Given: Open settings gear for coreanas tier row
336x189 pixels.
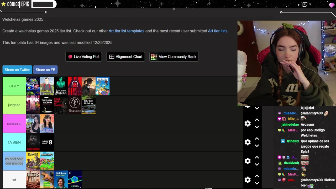Looking at the screenshot, I should pos(248,124).
